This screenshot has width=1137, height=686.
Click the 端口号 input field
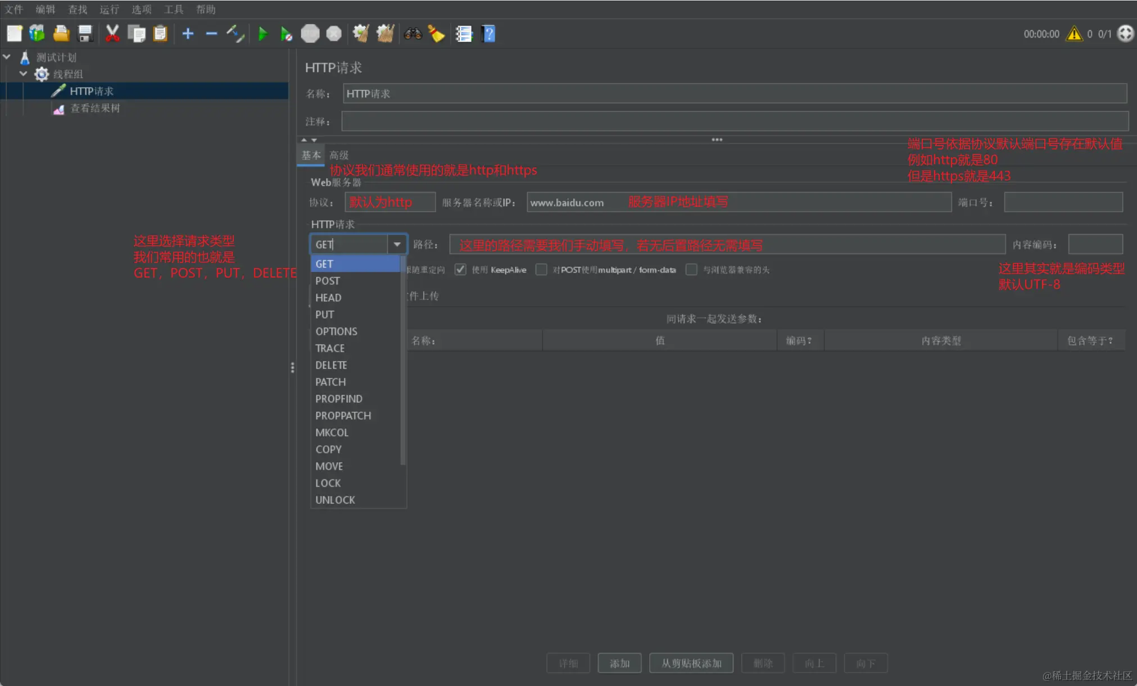(x=1063, y=202)
